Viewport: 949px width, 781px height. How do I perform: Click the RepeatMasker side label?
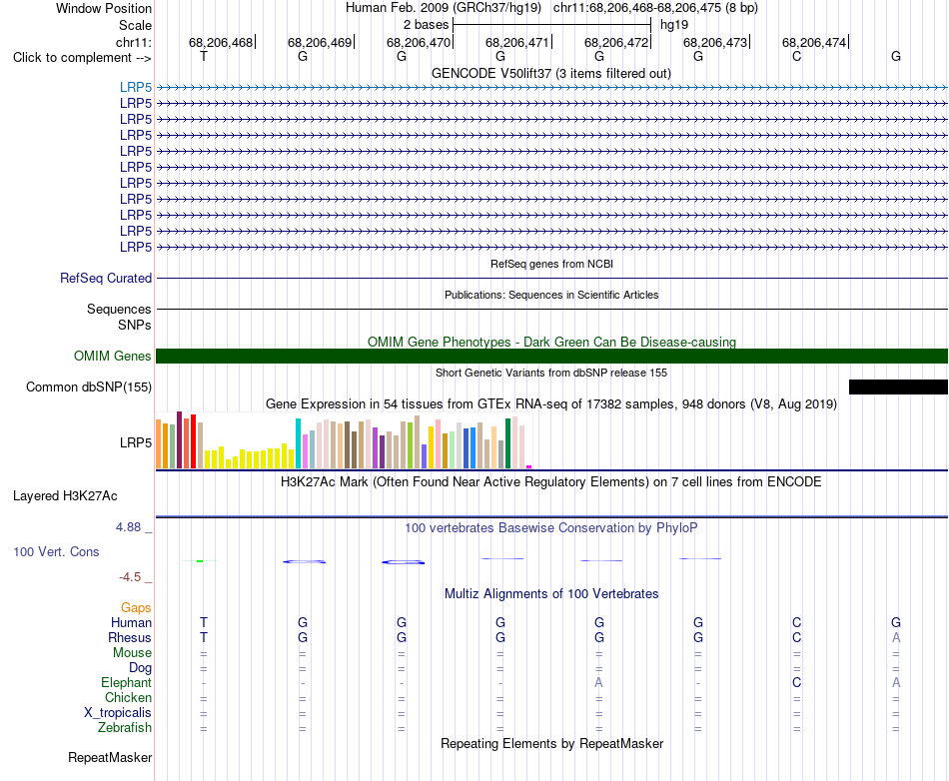coord(110,757)
